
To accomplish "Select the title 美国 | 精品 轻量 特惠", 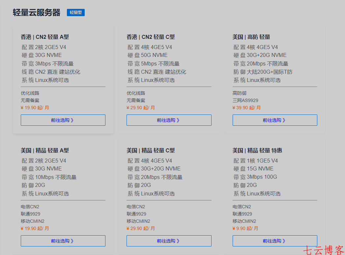I will (257, 150).
